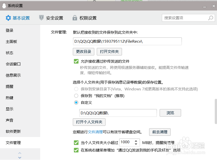Switch to 安全设置 tab
The height and width of the screenshot is (160, 217).
[x=51, y=18]
